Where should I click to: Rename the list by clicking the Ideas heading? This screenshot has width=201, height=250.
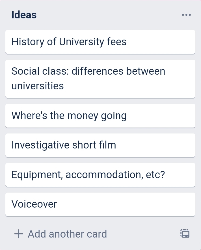pyautogui.click(x=24, y=15)
